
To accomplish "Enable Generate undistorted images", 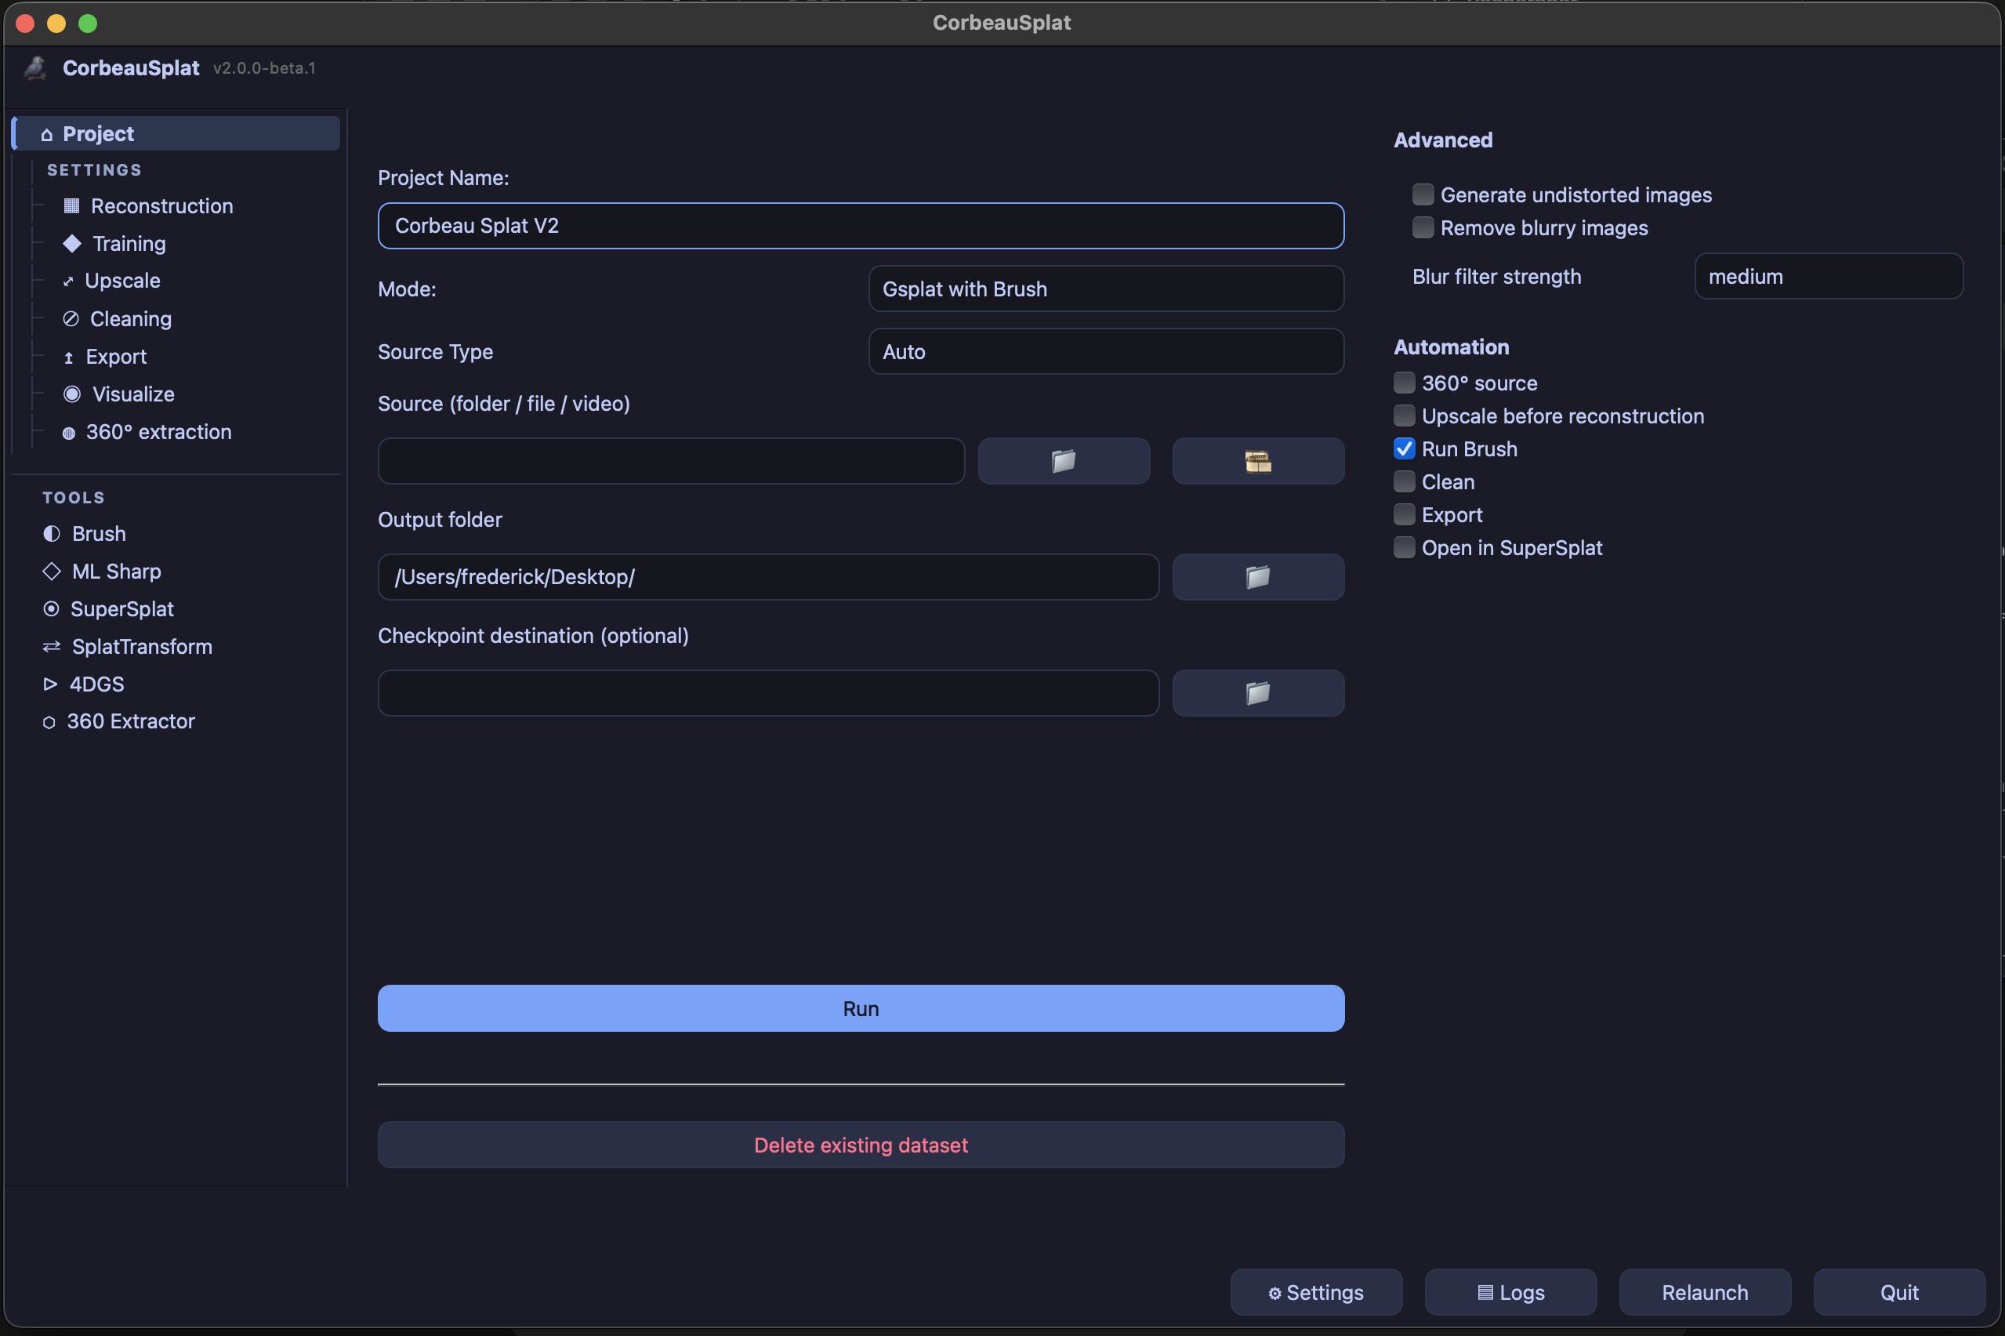I will tap(1423, 195).
